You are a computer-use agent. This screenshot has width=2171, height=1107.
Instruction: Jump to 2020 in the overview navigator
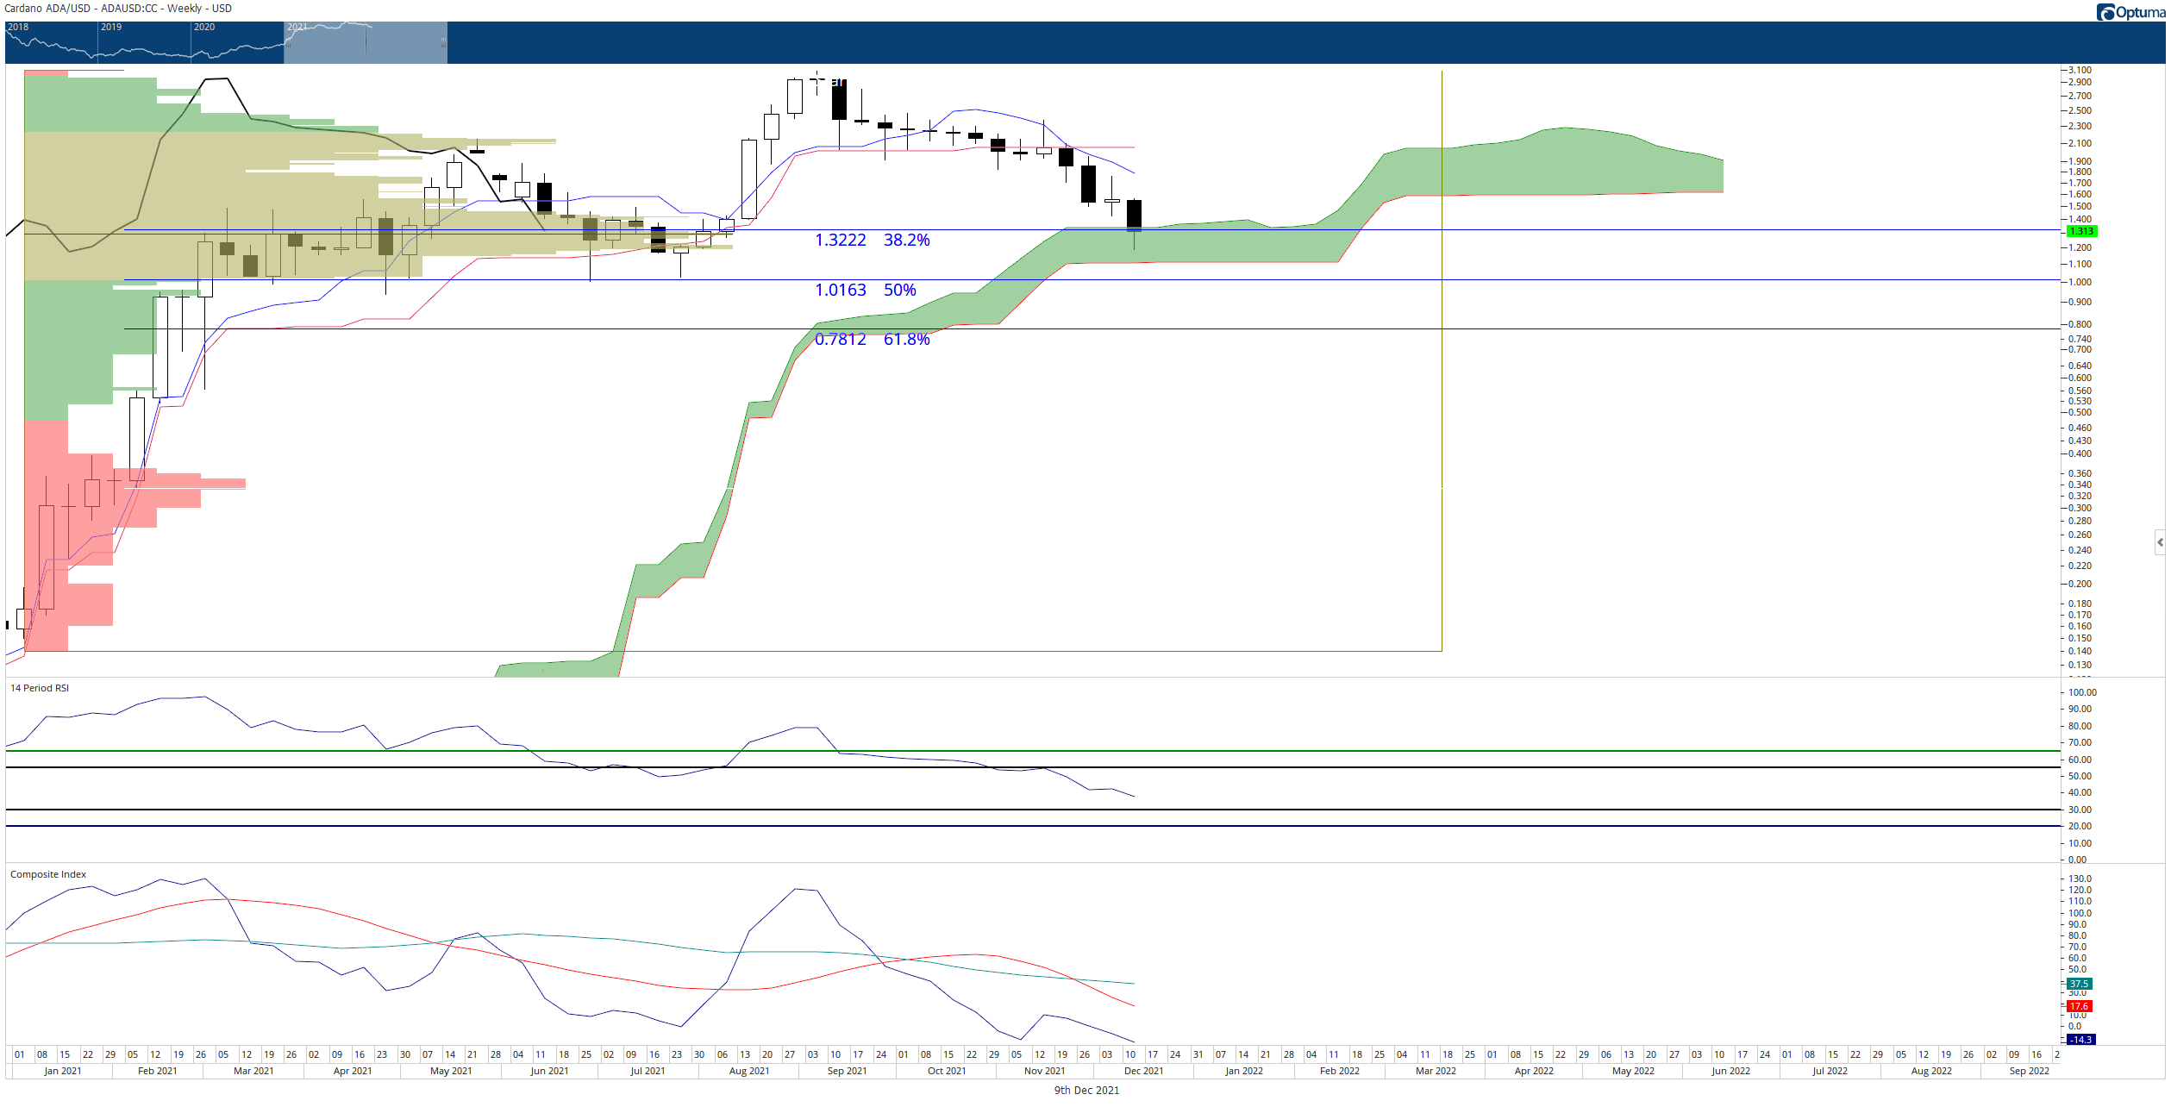(204, 27)
